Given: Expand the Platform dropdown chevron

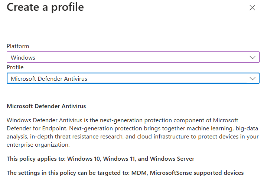Looking at the screenshot, I should pyautogui.click(x=253, y=57).
